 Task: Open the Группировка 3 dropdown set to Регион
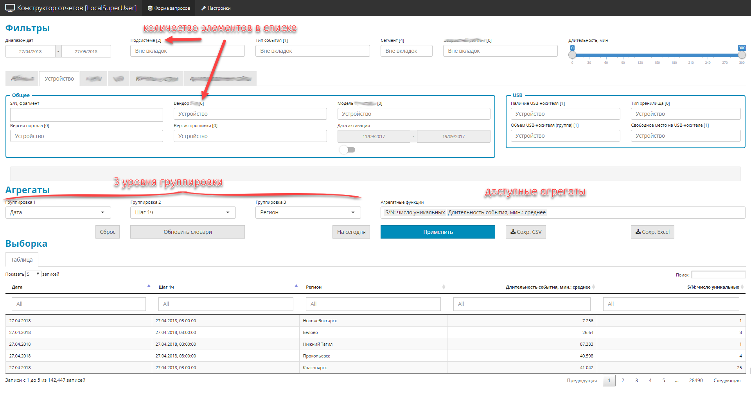(x=308, y=212)
